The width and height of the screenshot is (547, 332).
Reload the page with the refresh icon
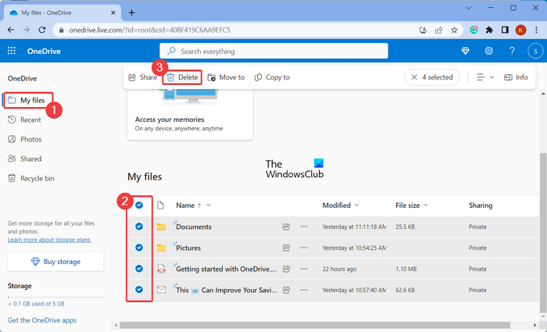(x=42, y=30)
